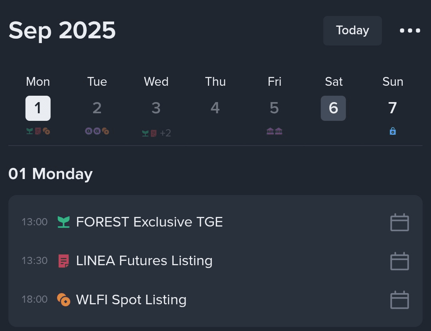Screen dimensions: 431x331
Task: Click the red futures listing icon
Action: tap(63, 261)
